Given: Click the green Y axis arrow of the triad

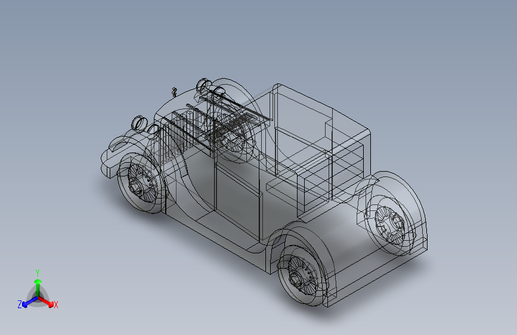Looking at the screenshot, I should 38,289.
